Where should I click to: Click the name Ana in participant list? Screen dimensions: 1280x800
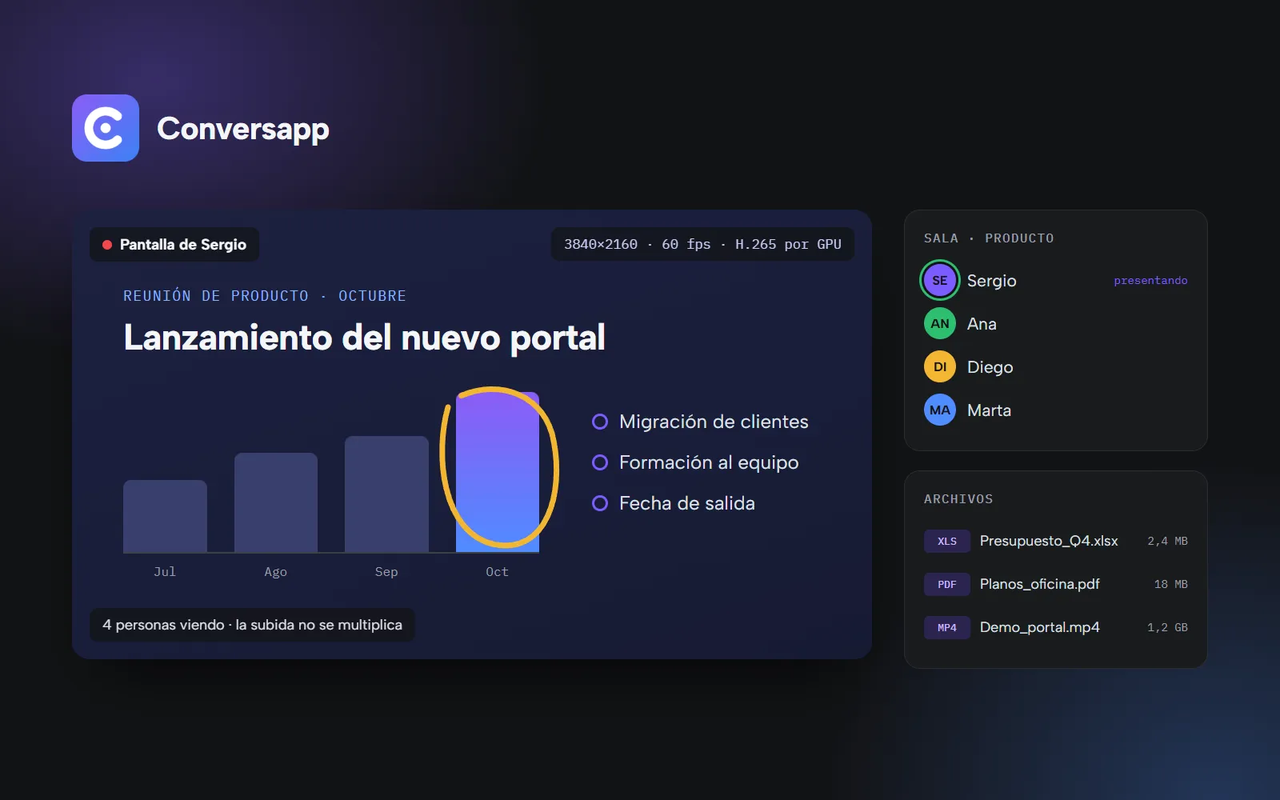[982, 324]
